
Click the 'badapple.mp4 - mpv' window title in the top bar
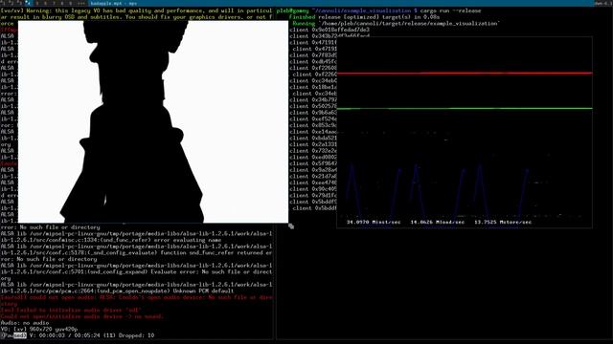[x=114, y=3]
